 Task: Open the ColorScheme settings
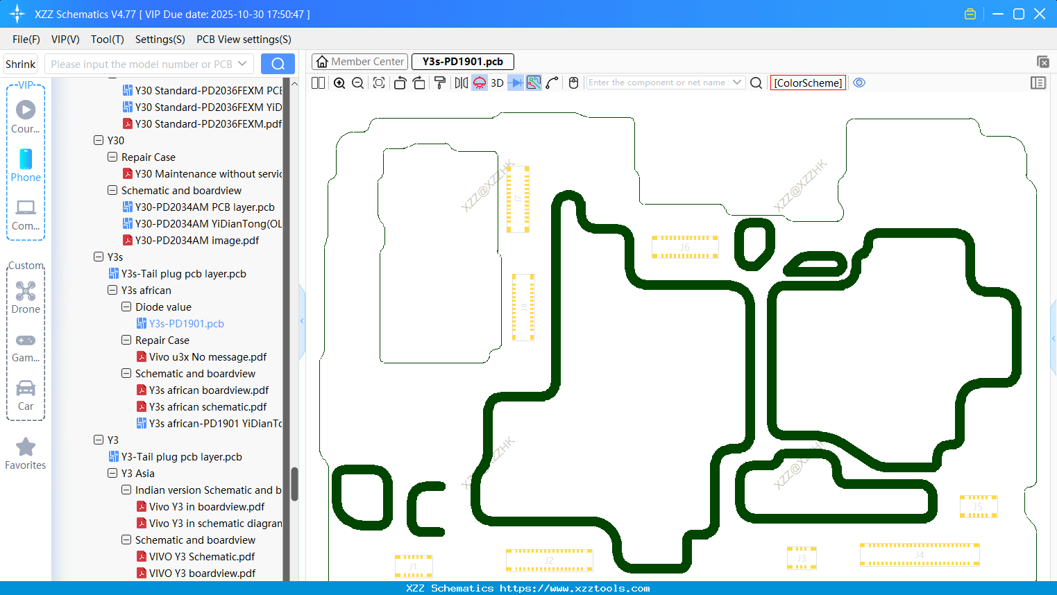pos(808,83)
